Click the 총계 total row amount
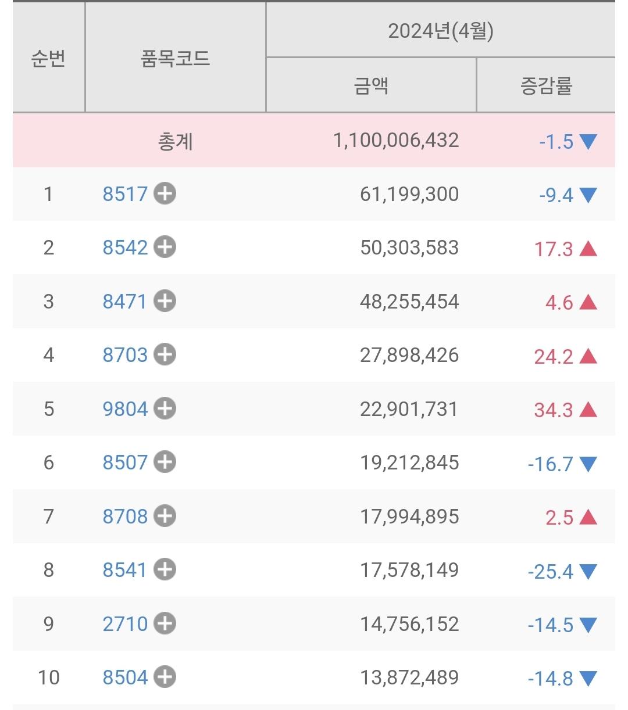This screenshot has width=628, height=710. pos(396,141)
